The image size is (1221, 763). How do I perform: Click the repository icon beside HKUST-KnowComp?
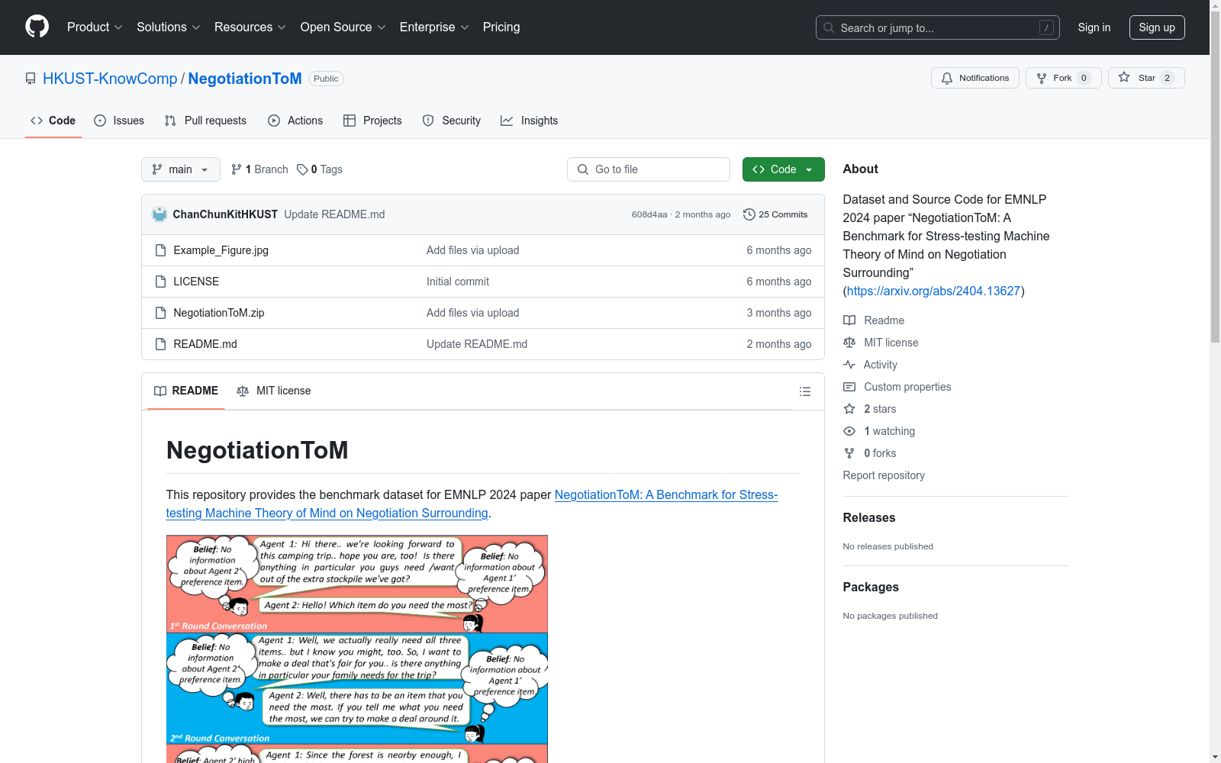click(31, 79)
